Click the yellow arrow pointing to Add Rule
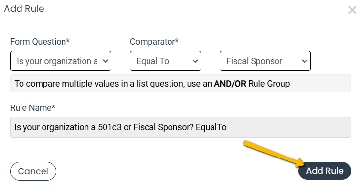 pos(275,154)
